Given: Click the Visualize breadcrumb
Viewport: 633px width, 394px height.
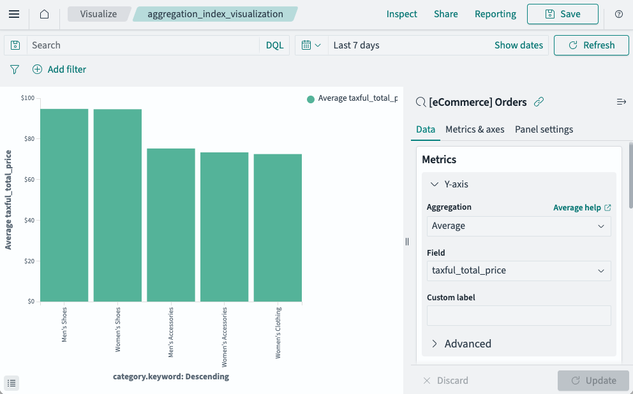Looking at the screenshot, I should tap(98, 14).
